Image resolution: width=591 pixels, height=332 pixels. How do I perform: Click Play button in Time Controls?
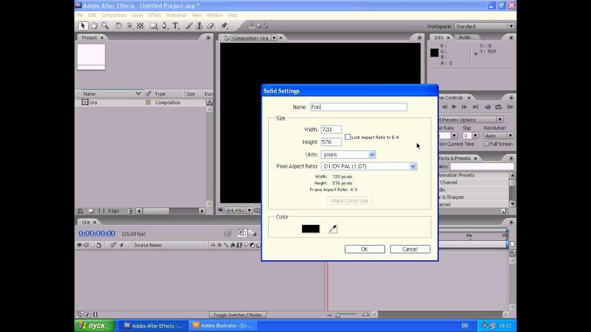pos(454,107)
